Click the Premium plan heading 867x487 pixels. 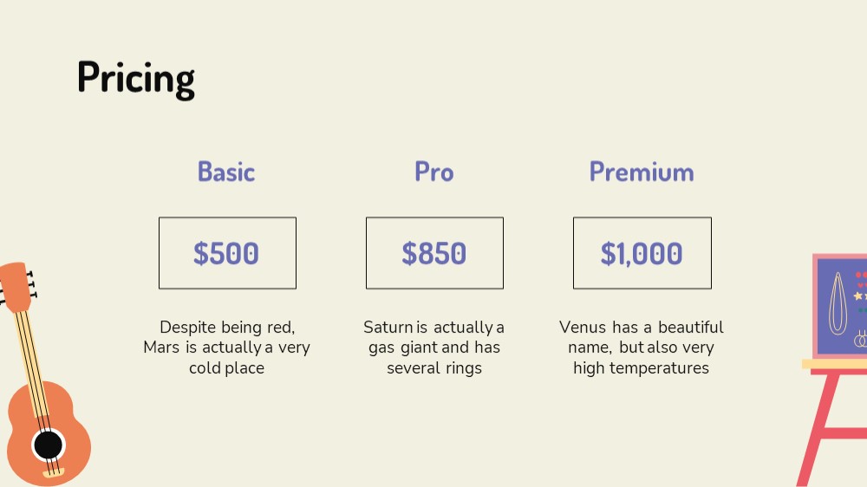[x=642, y=172]
